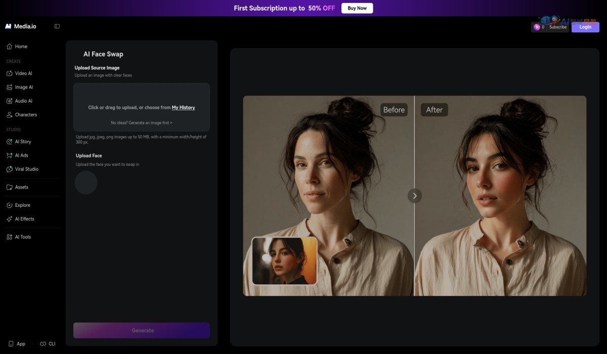Click the Viral Studio icon
Image resolution: width=607 pixels, height=354 pixels.
coord(10,169)
